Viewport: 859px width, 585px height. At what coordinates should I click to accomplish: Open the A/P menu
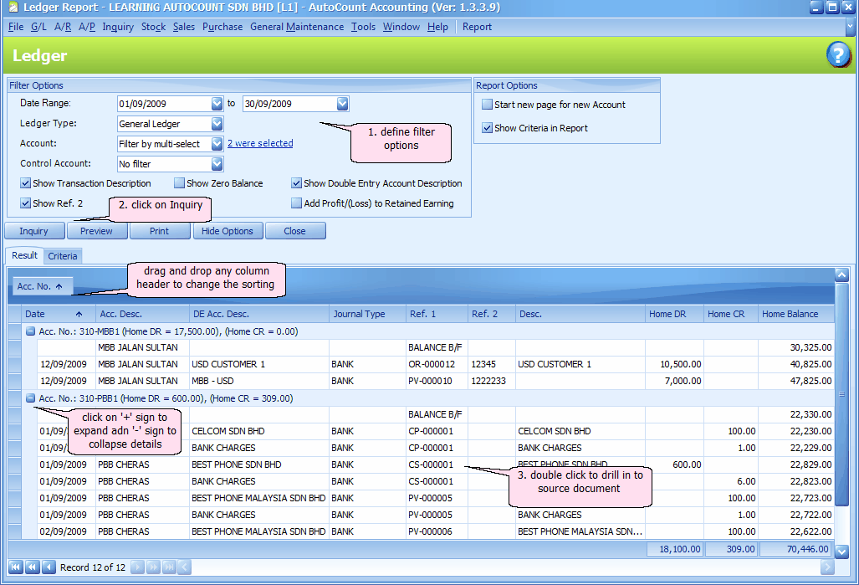[x=87, y=27]
